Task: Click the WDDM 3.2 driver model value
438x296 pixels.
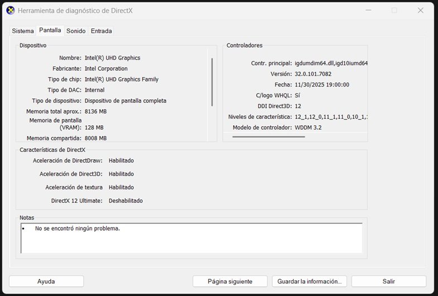Action: click(x=308, y=128)
